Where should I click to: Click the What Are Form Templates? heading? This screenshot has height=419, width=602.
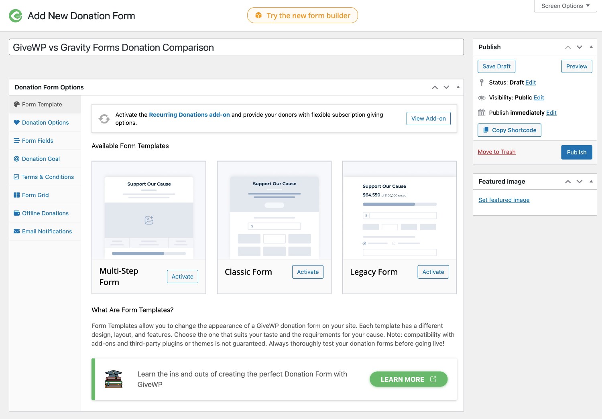coord(132,310)
